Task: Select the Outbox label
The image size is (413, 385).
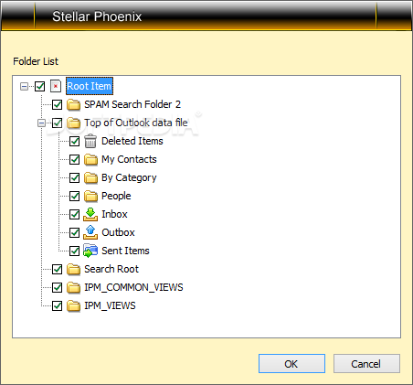Action: [x=118, y=232]
